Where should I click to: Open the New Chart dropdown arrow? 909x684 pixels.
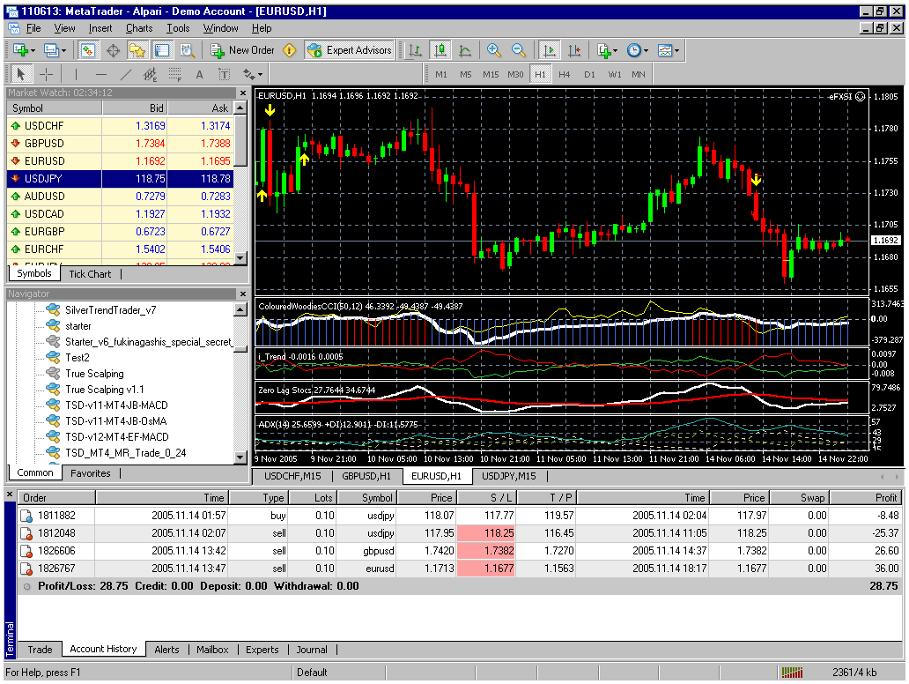(33, 51)
